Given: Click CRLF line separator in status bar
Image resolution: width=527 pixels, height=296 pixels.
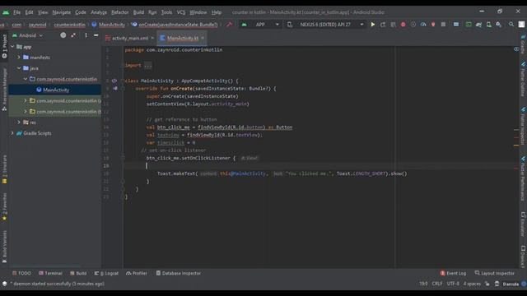Looking at the screenshot, I should [437, 284].
